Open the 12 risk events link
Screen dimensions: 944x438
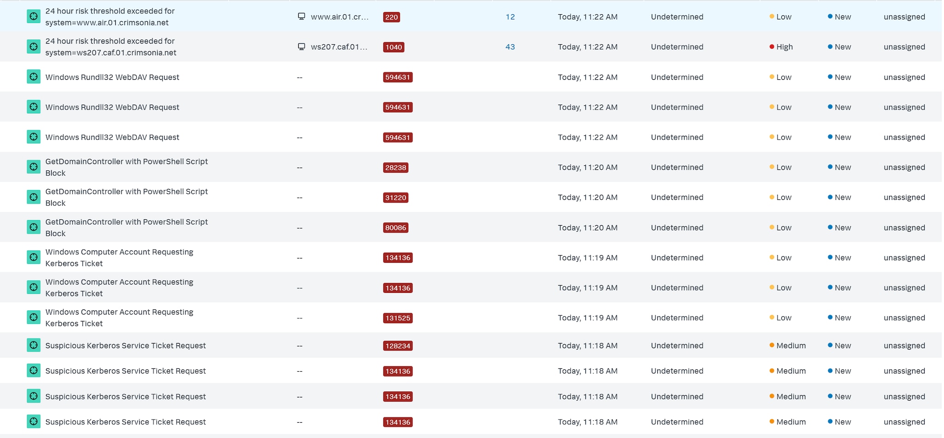click(510, 17)
